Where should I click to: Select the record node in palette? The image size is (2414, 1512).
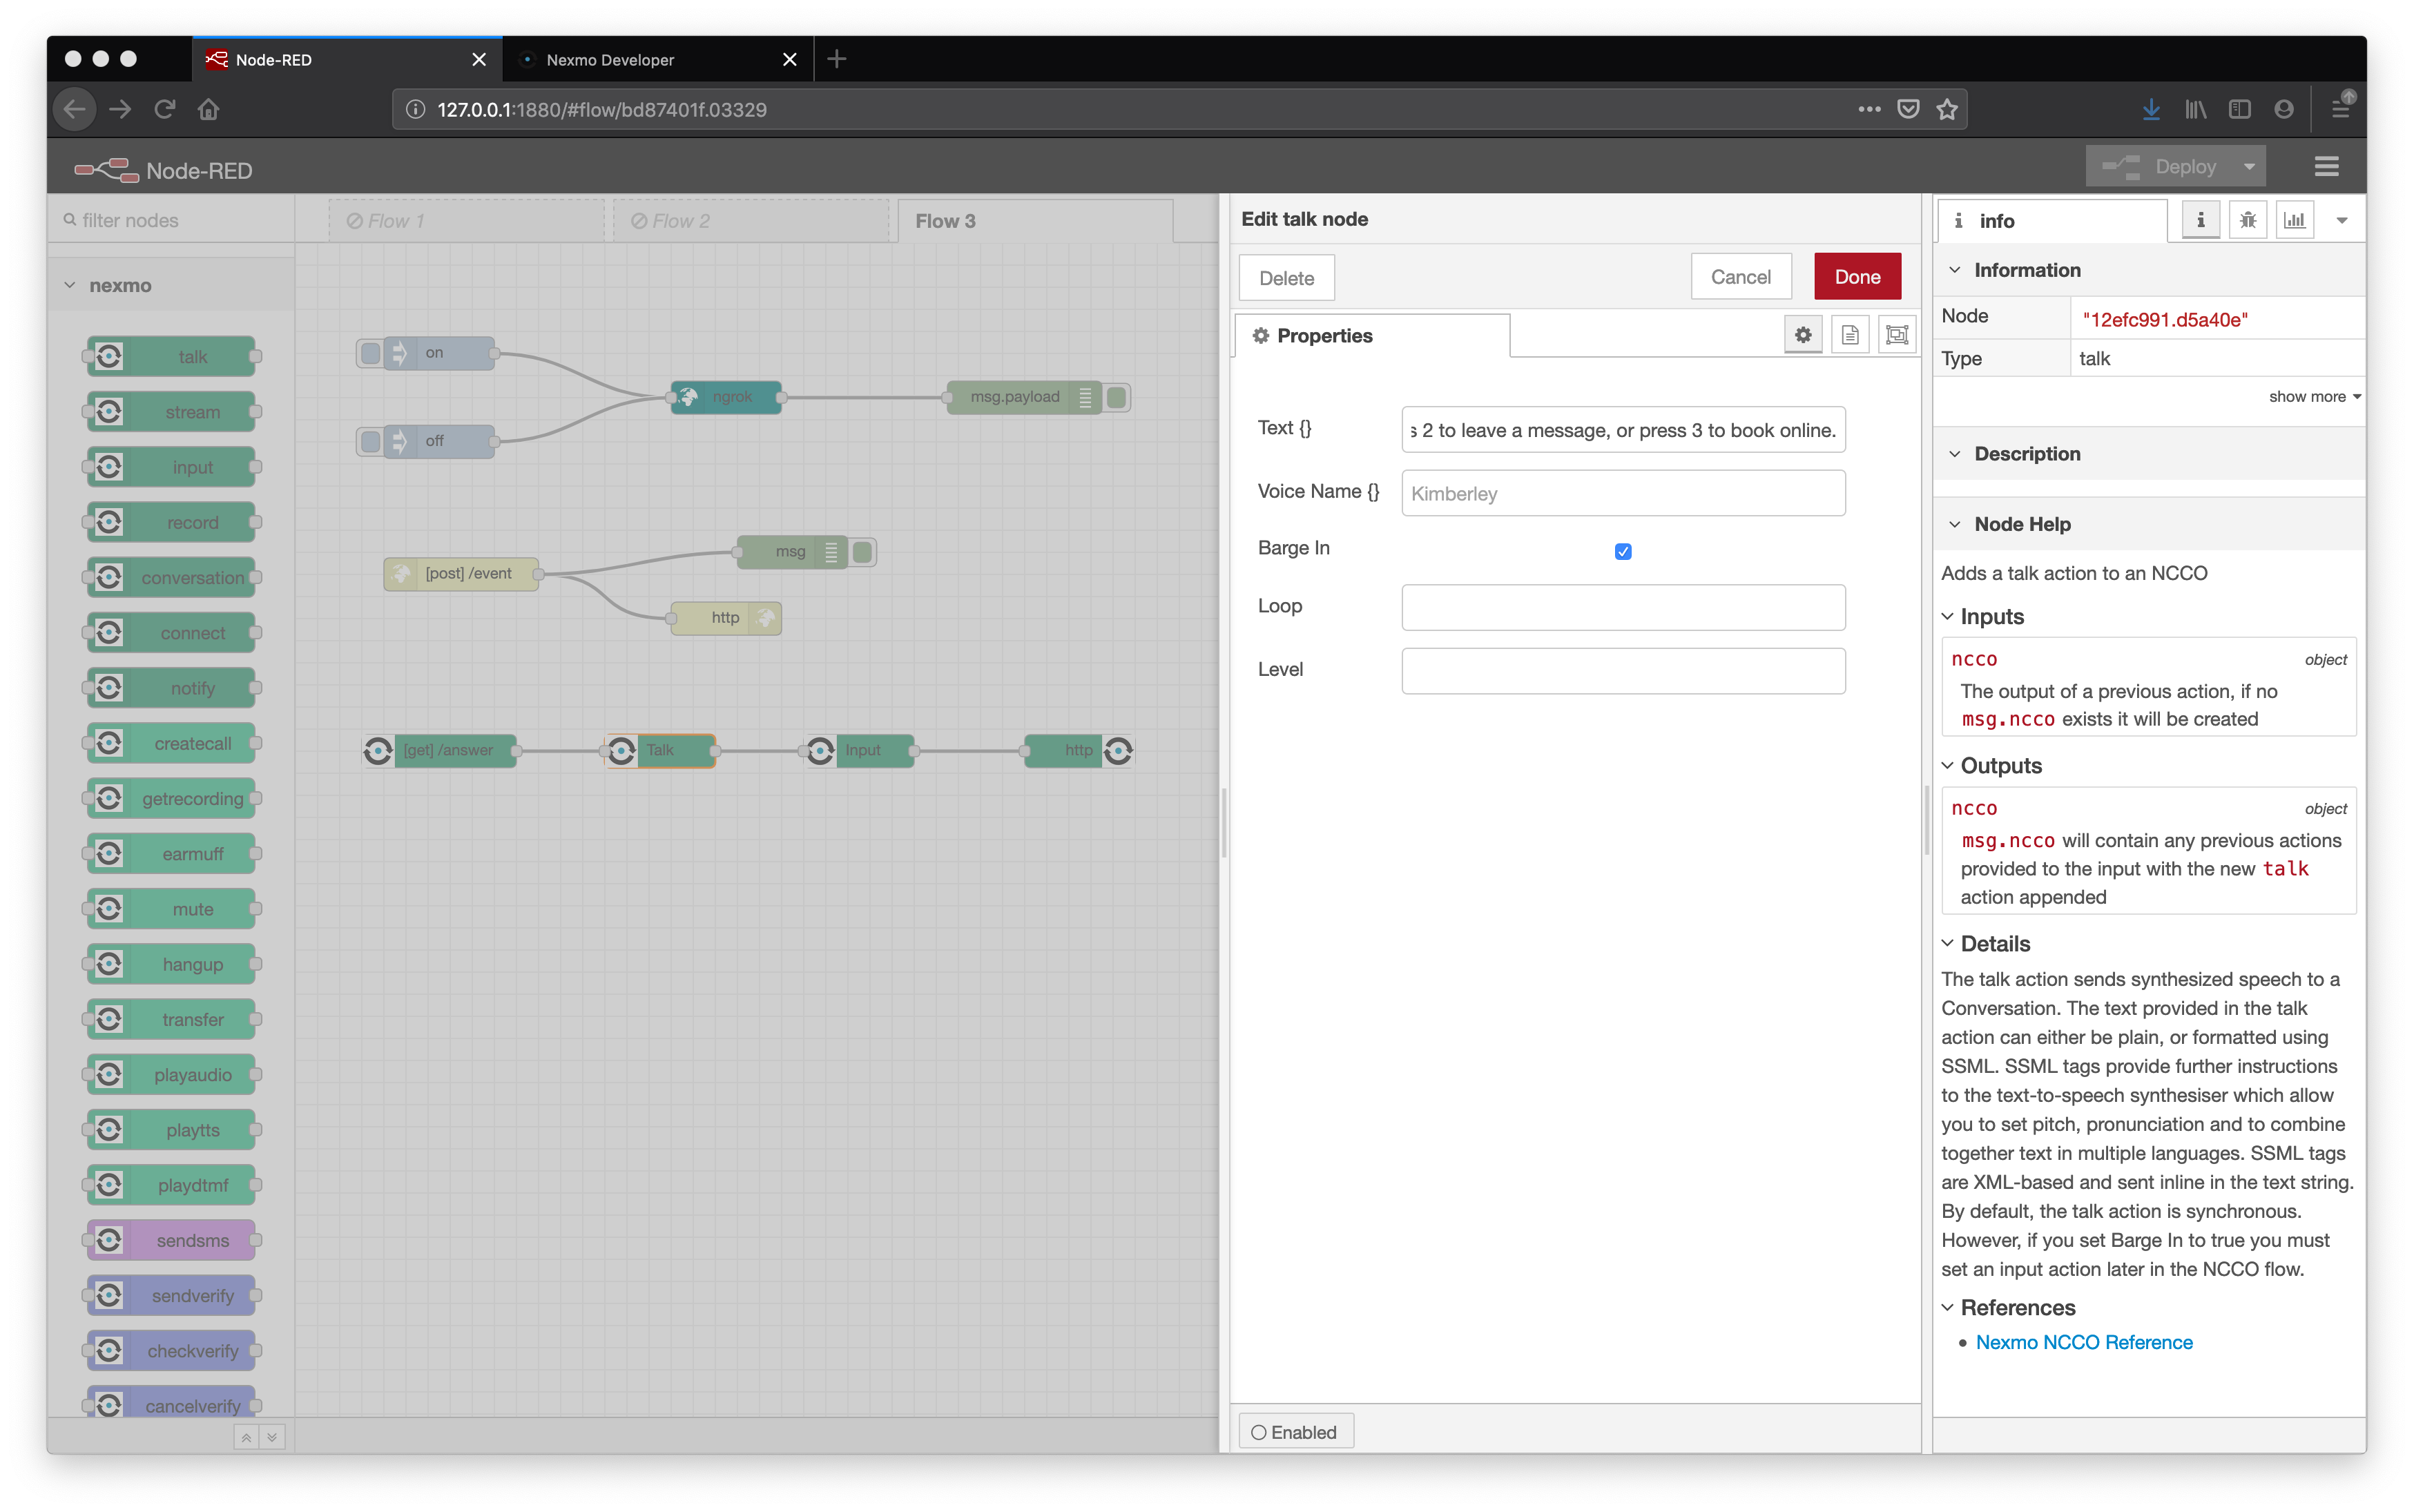click(171, 522)
